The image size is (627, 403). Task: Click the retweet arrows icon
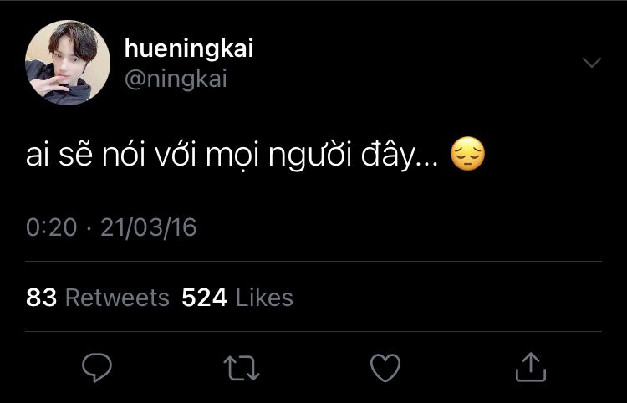[242, 366]
